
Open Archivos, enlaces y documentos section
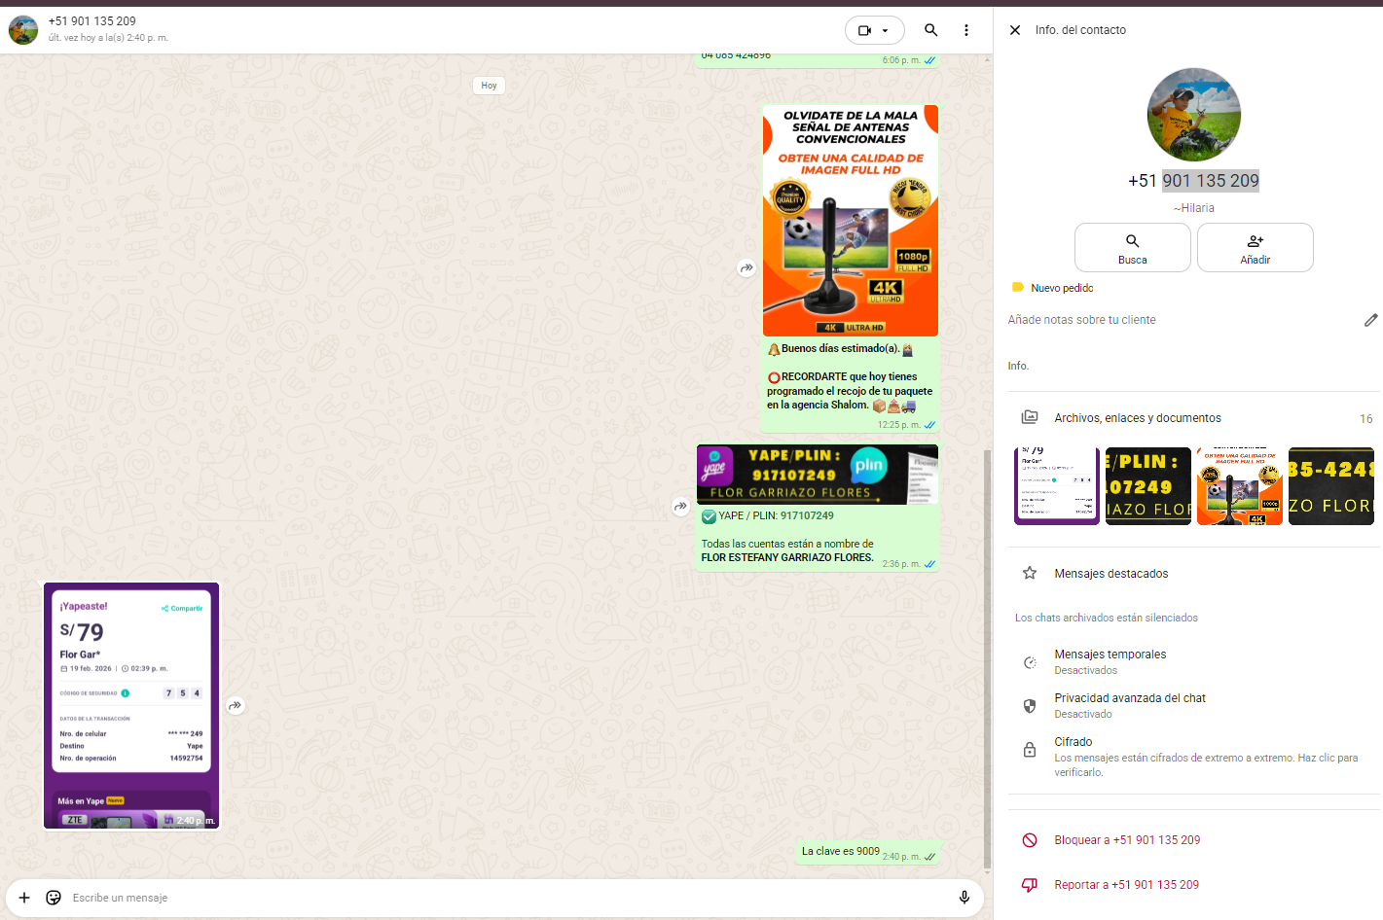(1137, 418)
